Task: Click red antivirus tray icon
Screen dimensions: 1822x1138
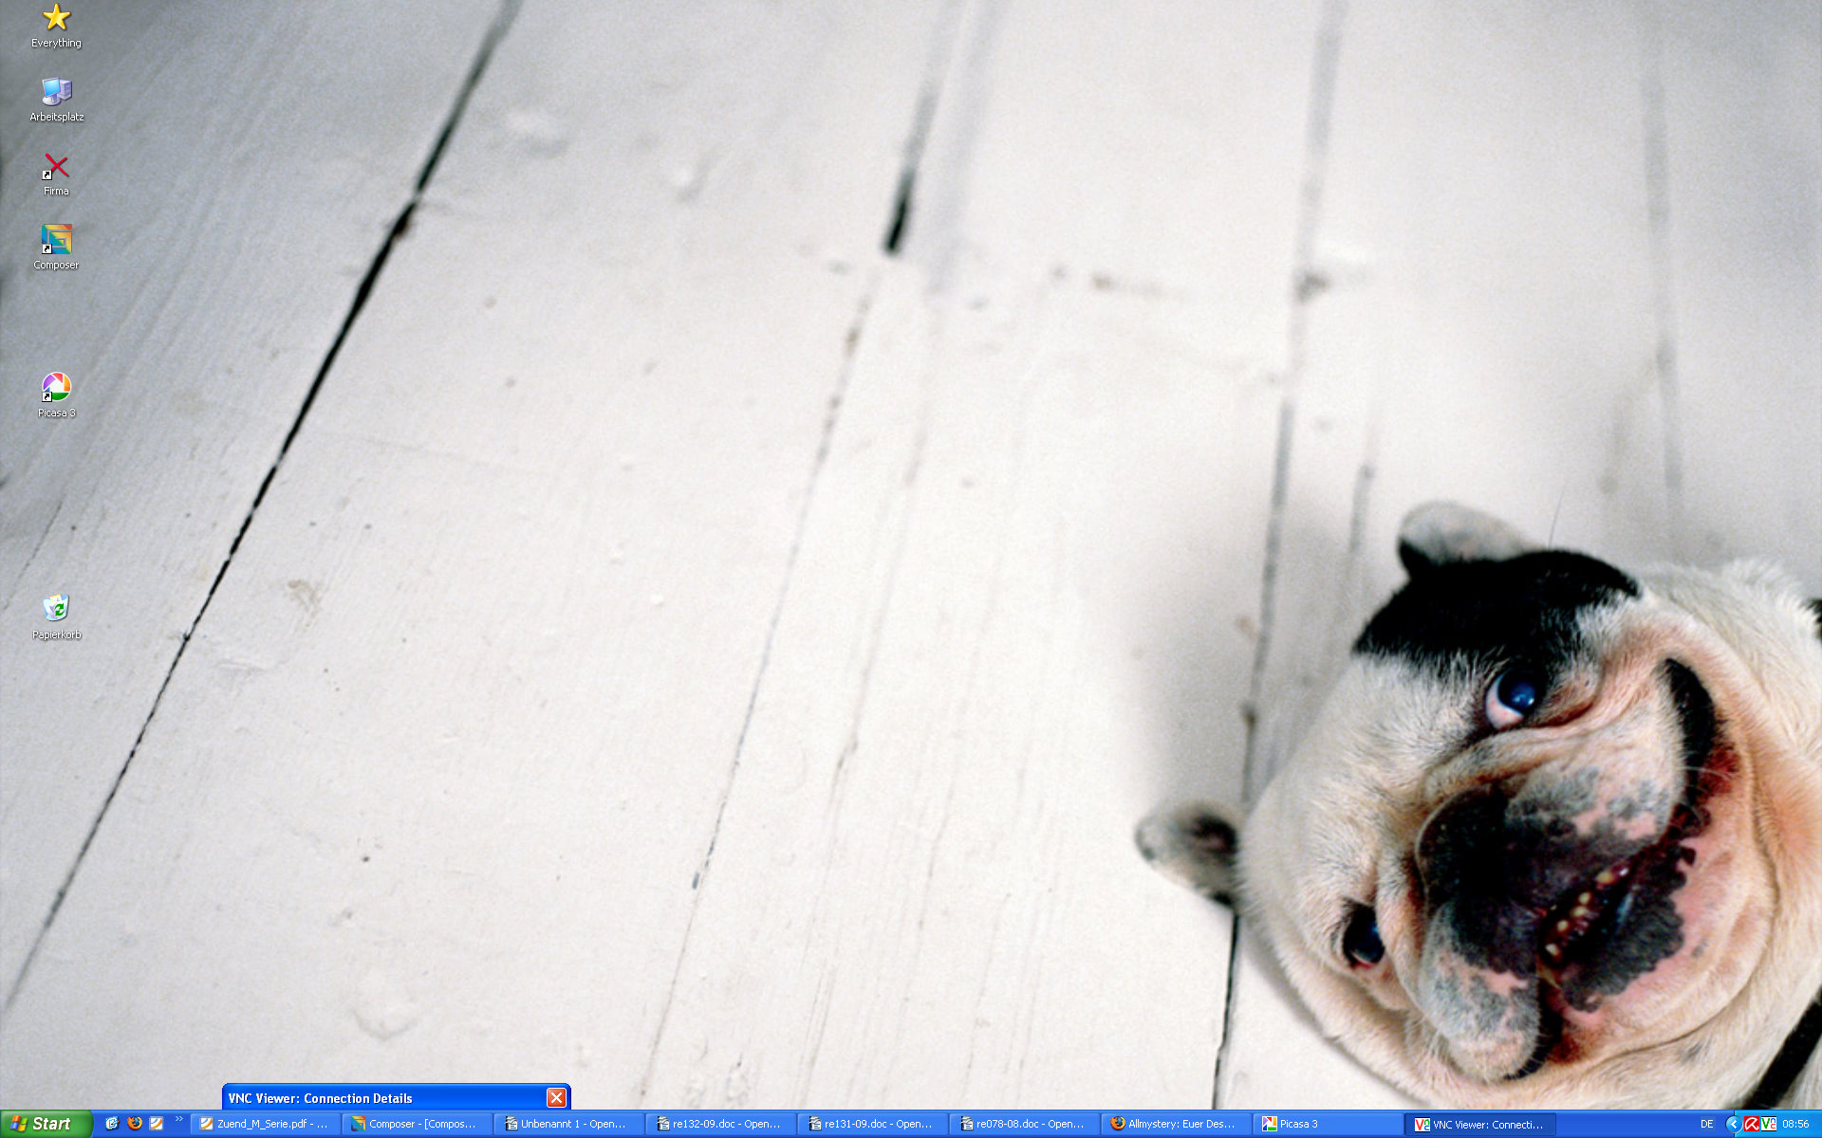Action: [x=1751, y=1125]
